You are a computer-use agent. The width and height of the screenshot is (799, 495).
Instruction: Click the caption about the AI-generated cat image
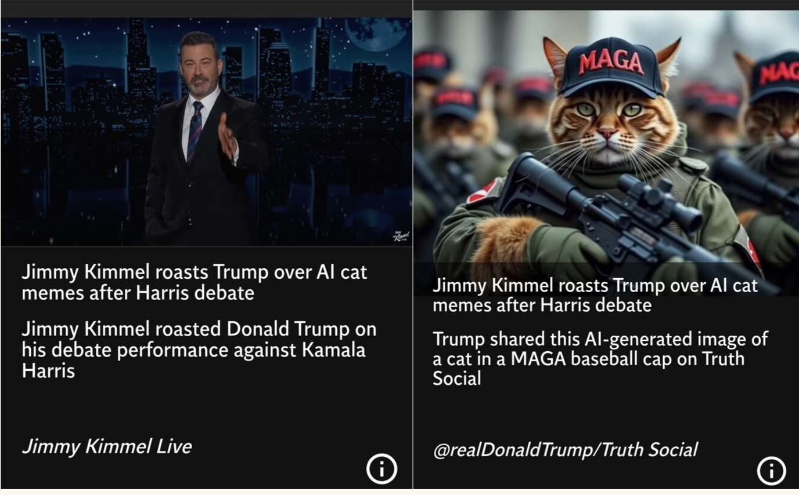point(600,358)
